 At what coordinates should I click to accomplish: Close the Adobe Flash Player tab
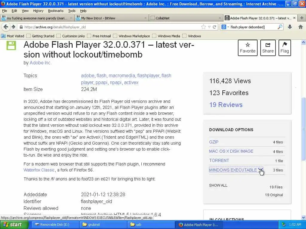294,18
